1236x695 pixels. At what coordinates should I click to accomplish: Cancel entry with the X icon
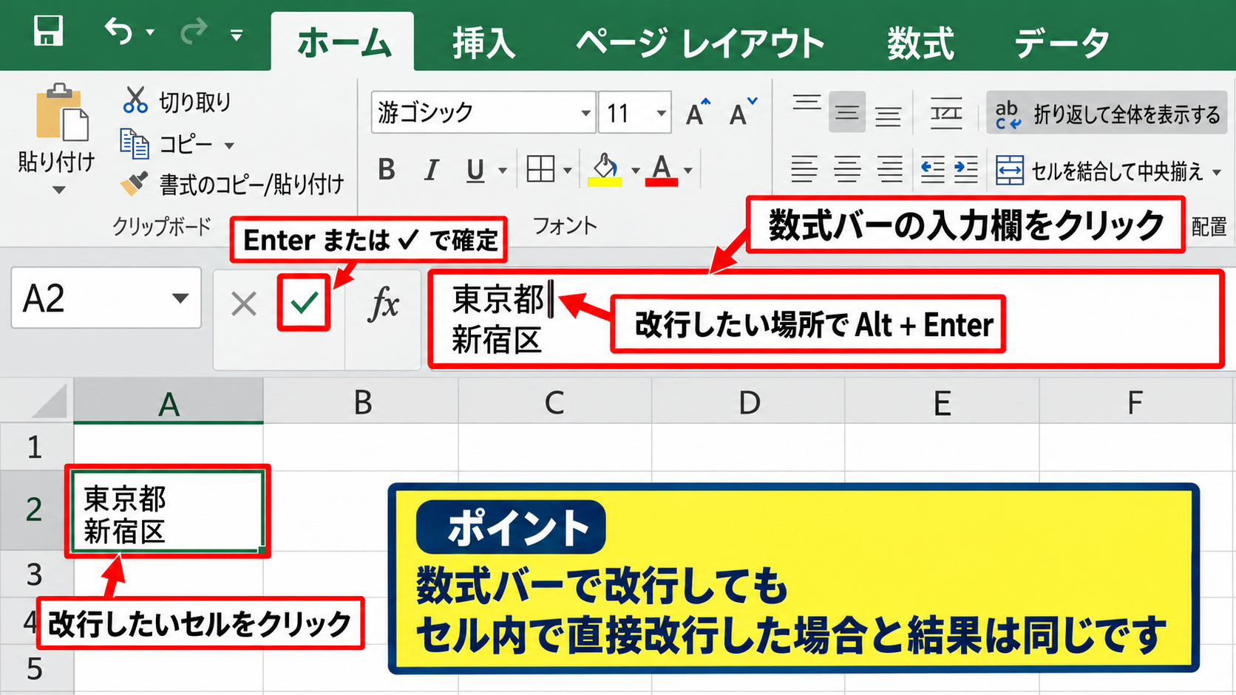(243, 304)
